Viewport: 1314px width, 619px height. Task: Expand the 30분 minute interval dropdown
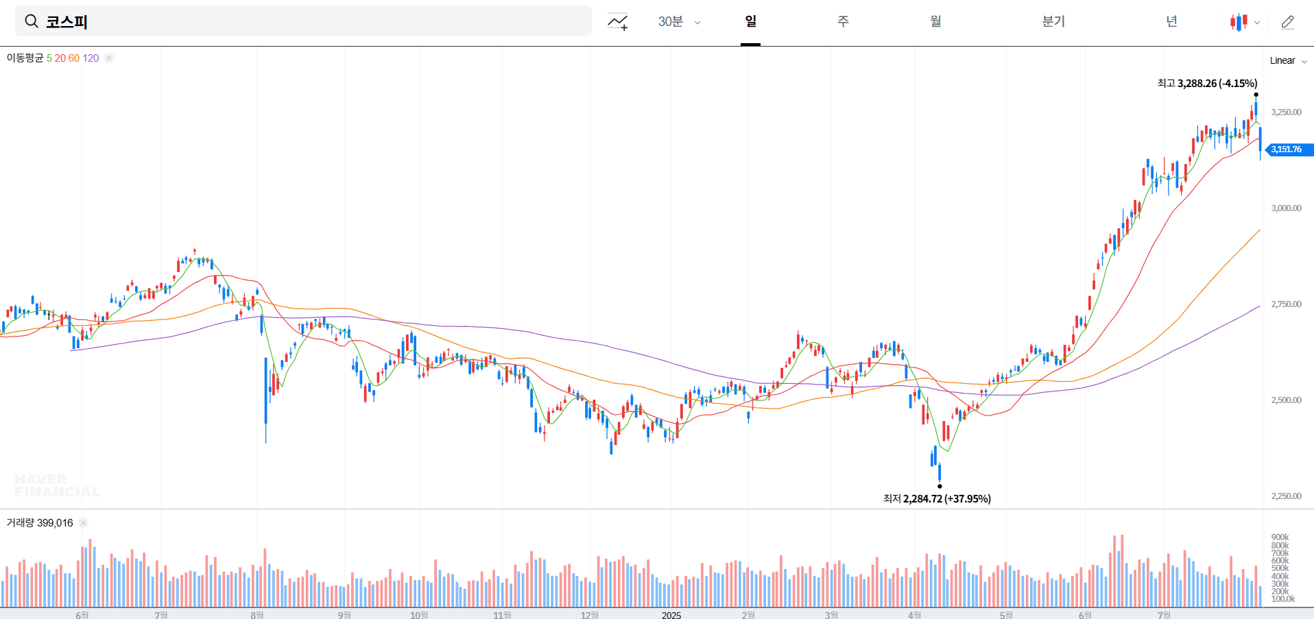[679, 22]
